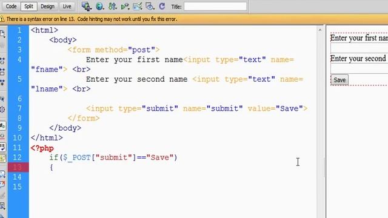
Task: Click the code pane scroll up arrow
Action: point(320,30)
